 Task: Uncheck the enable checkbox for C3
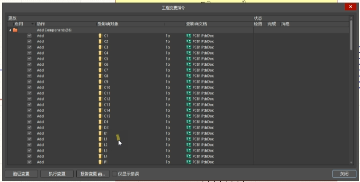[x=29, y=47]
